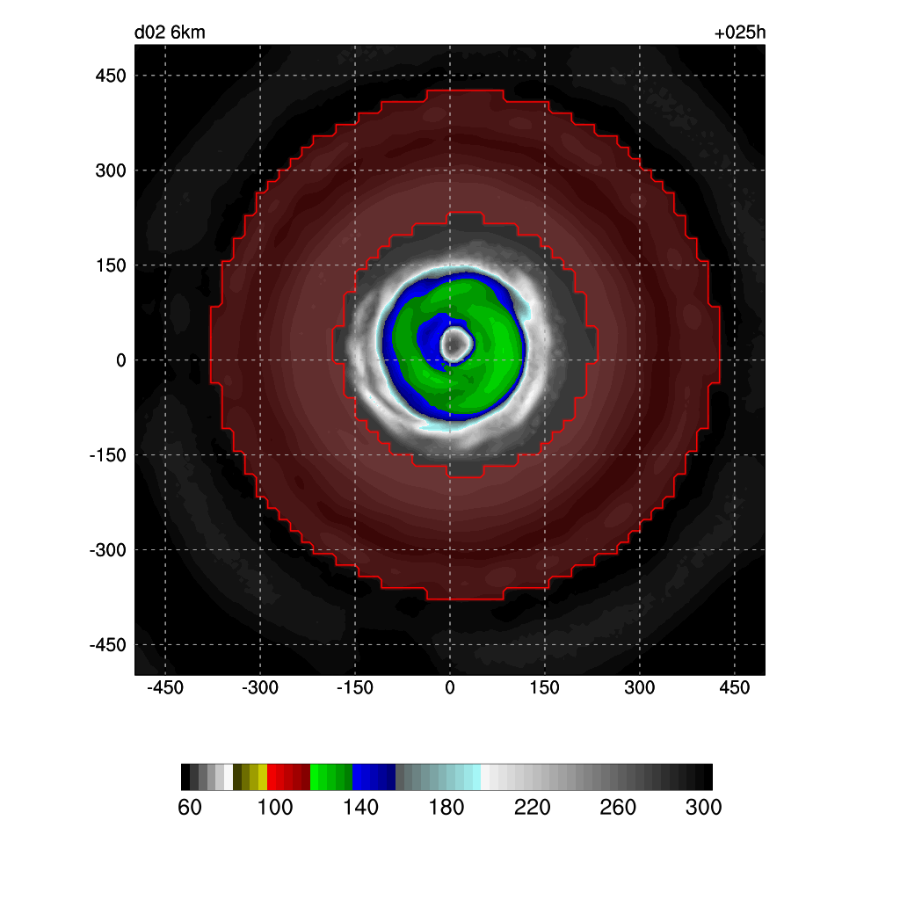Pick the green segment of the colorbar

[x=331, y=777]
